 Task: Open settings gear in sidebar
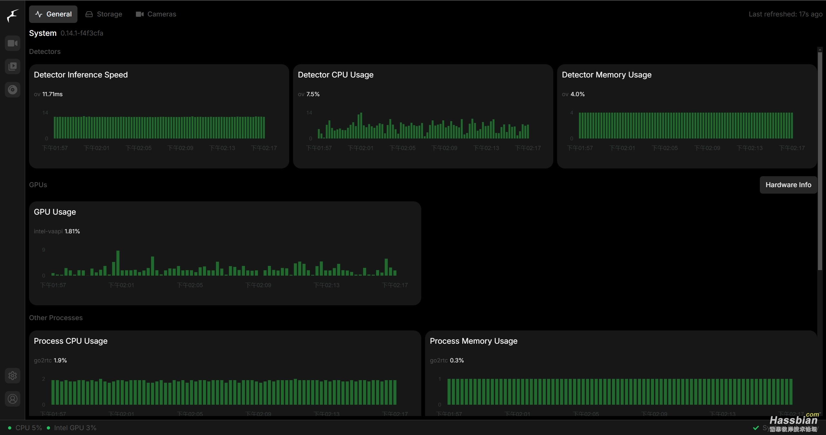[13, 376]
